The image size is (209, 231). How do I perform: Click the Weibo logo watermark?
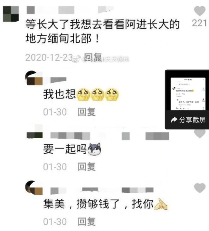coord(76,59)
